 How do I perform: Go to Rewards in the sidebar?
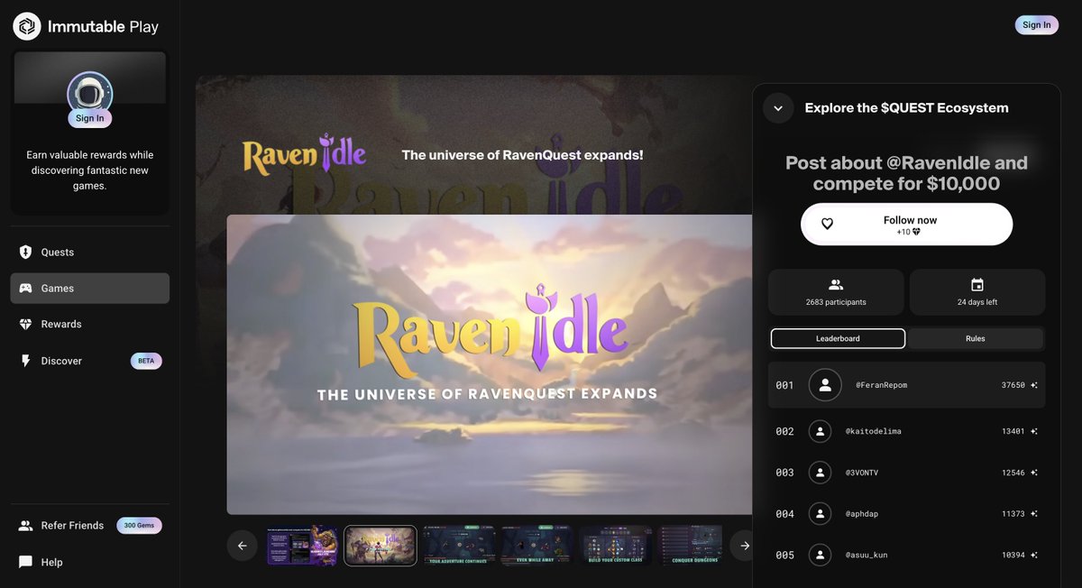(x=90, y=324)
